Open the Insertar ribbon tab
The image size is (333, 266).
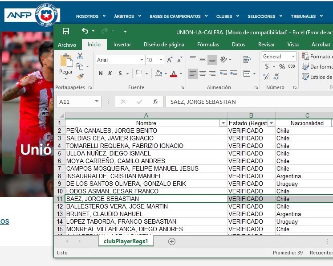coord(122,45)
